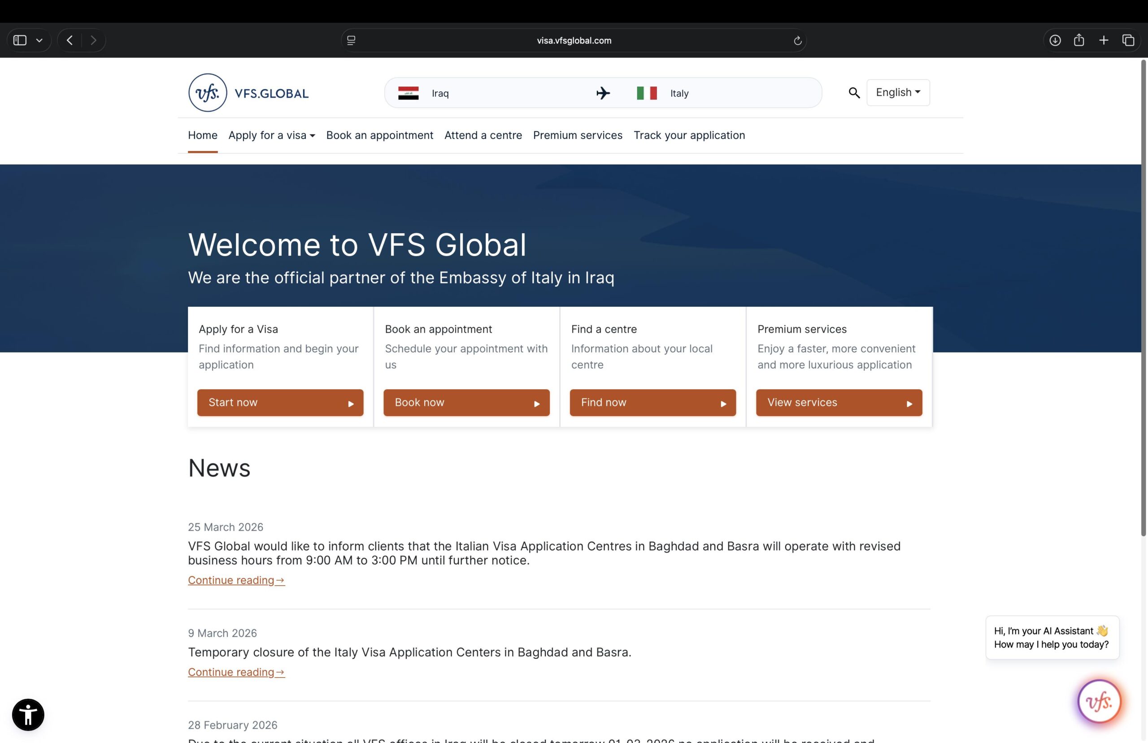This screenshot has height=743, width=1148.
Task: Open the accessibility widget icon
Action: (x=28, y=715)
